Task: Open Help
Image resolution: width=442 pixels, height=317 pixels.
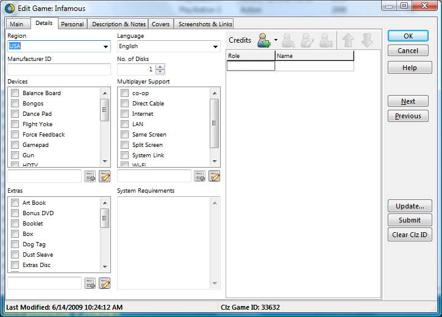Action: click(410, 68)
